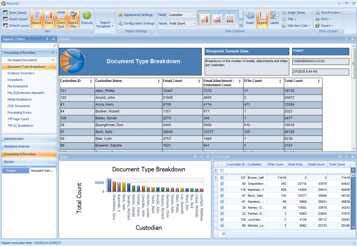Viewport: 357px width, 246px height.
Task: Open the Review section
Action: (29, 162)
